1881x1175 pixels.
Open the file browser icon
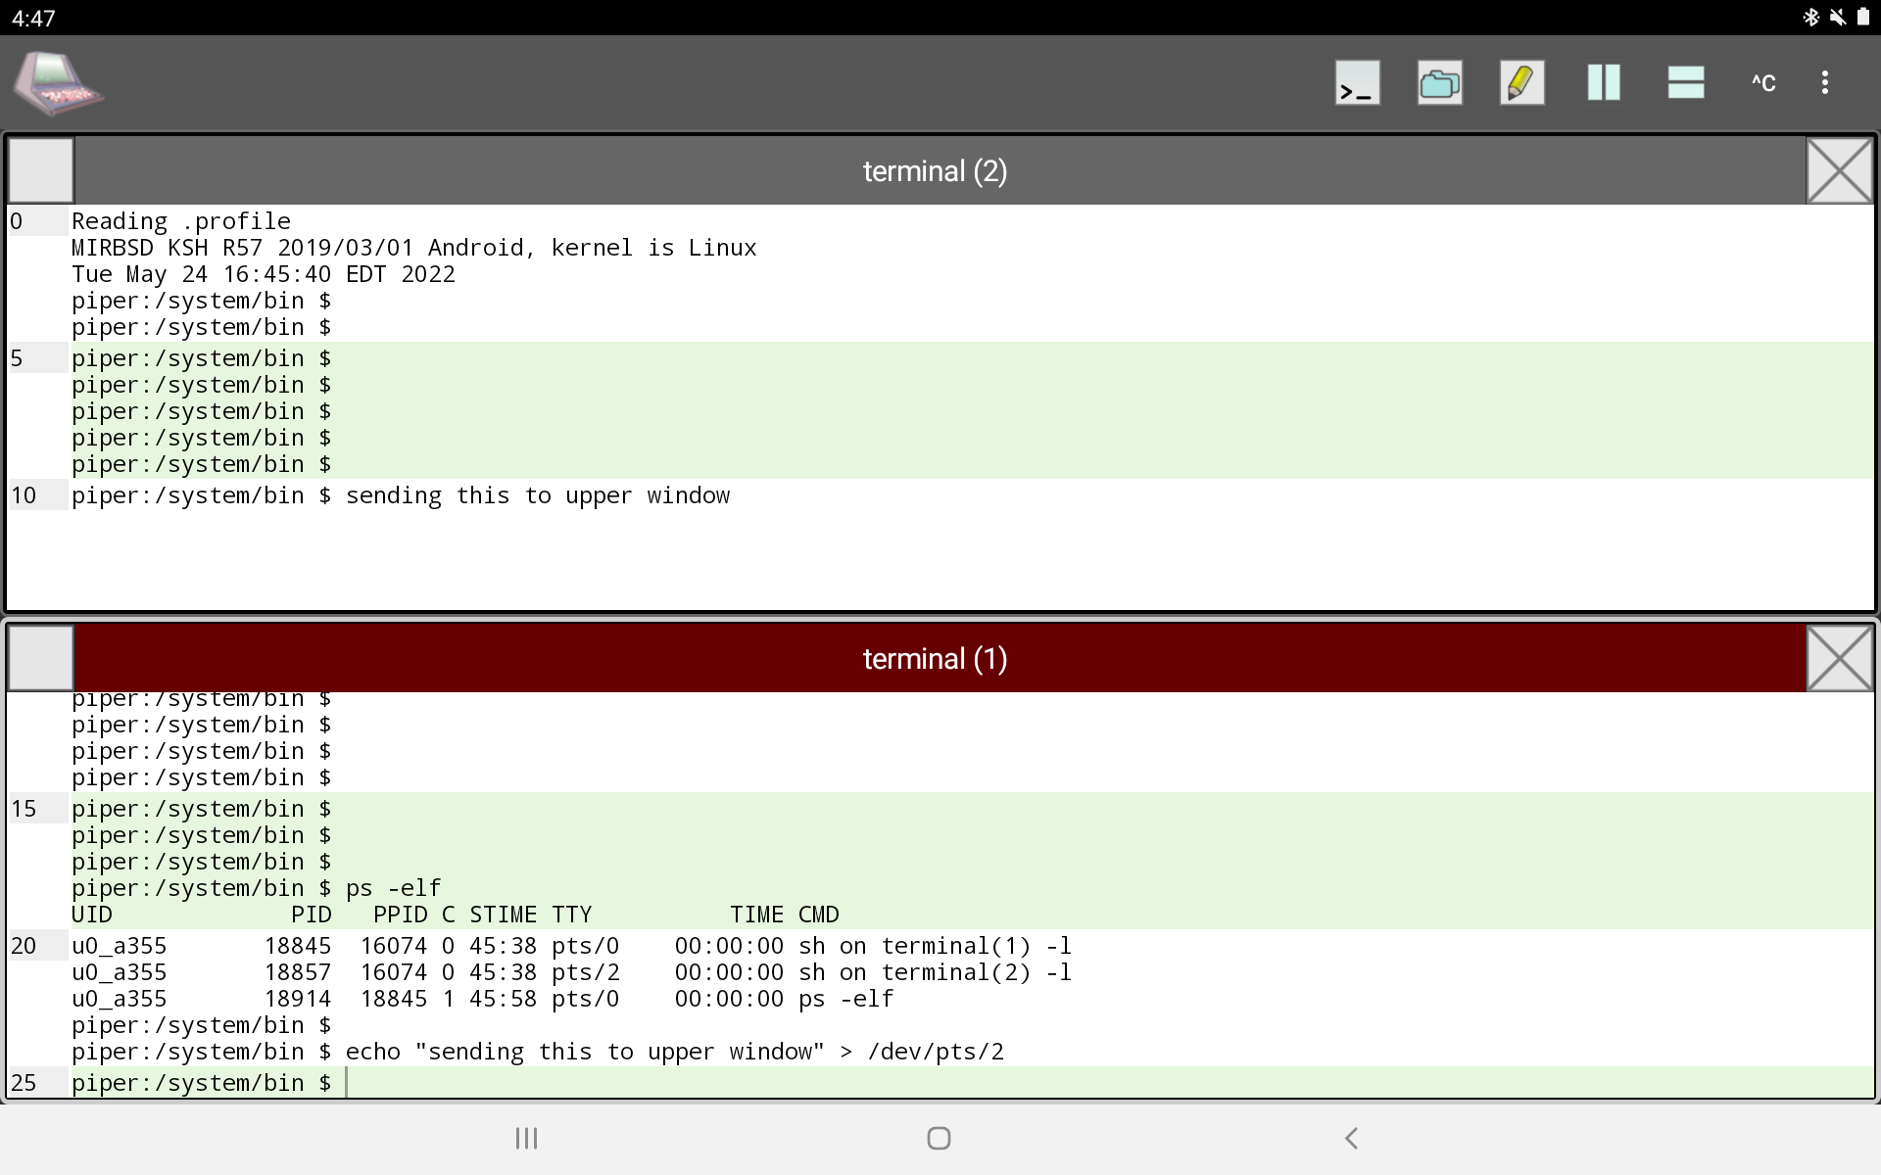point(1439,82)
